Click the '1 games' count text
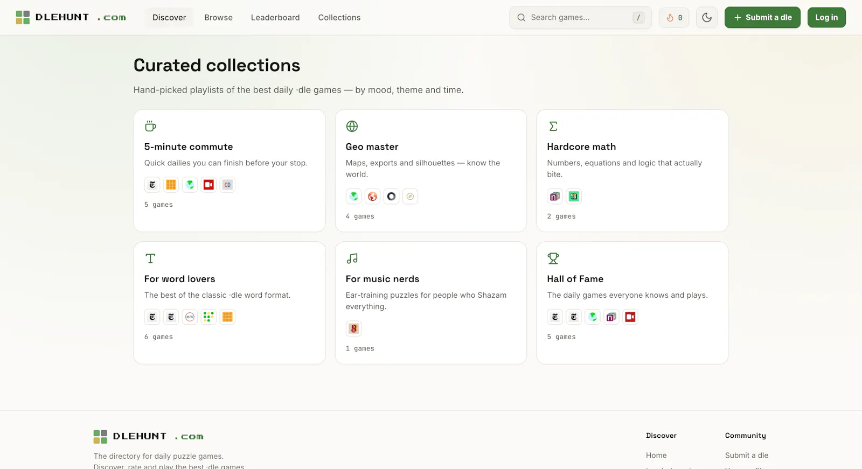The image size is (862, 469). [x=360, y=349]
